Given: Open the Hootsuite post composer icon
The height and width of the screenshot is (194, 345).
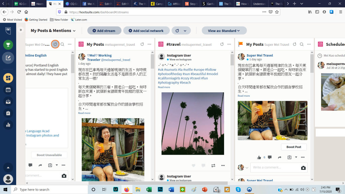Looking at the screenshot, I should [8, 58].
